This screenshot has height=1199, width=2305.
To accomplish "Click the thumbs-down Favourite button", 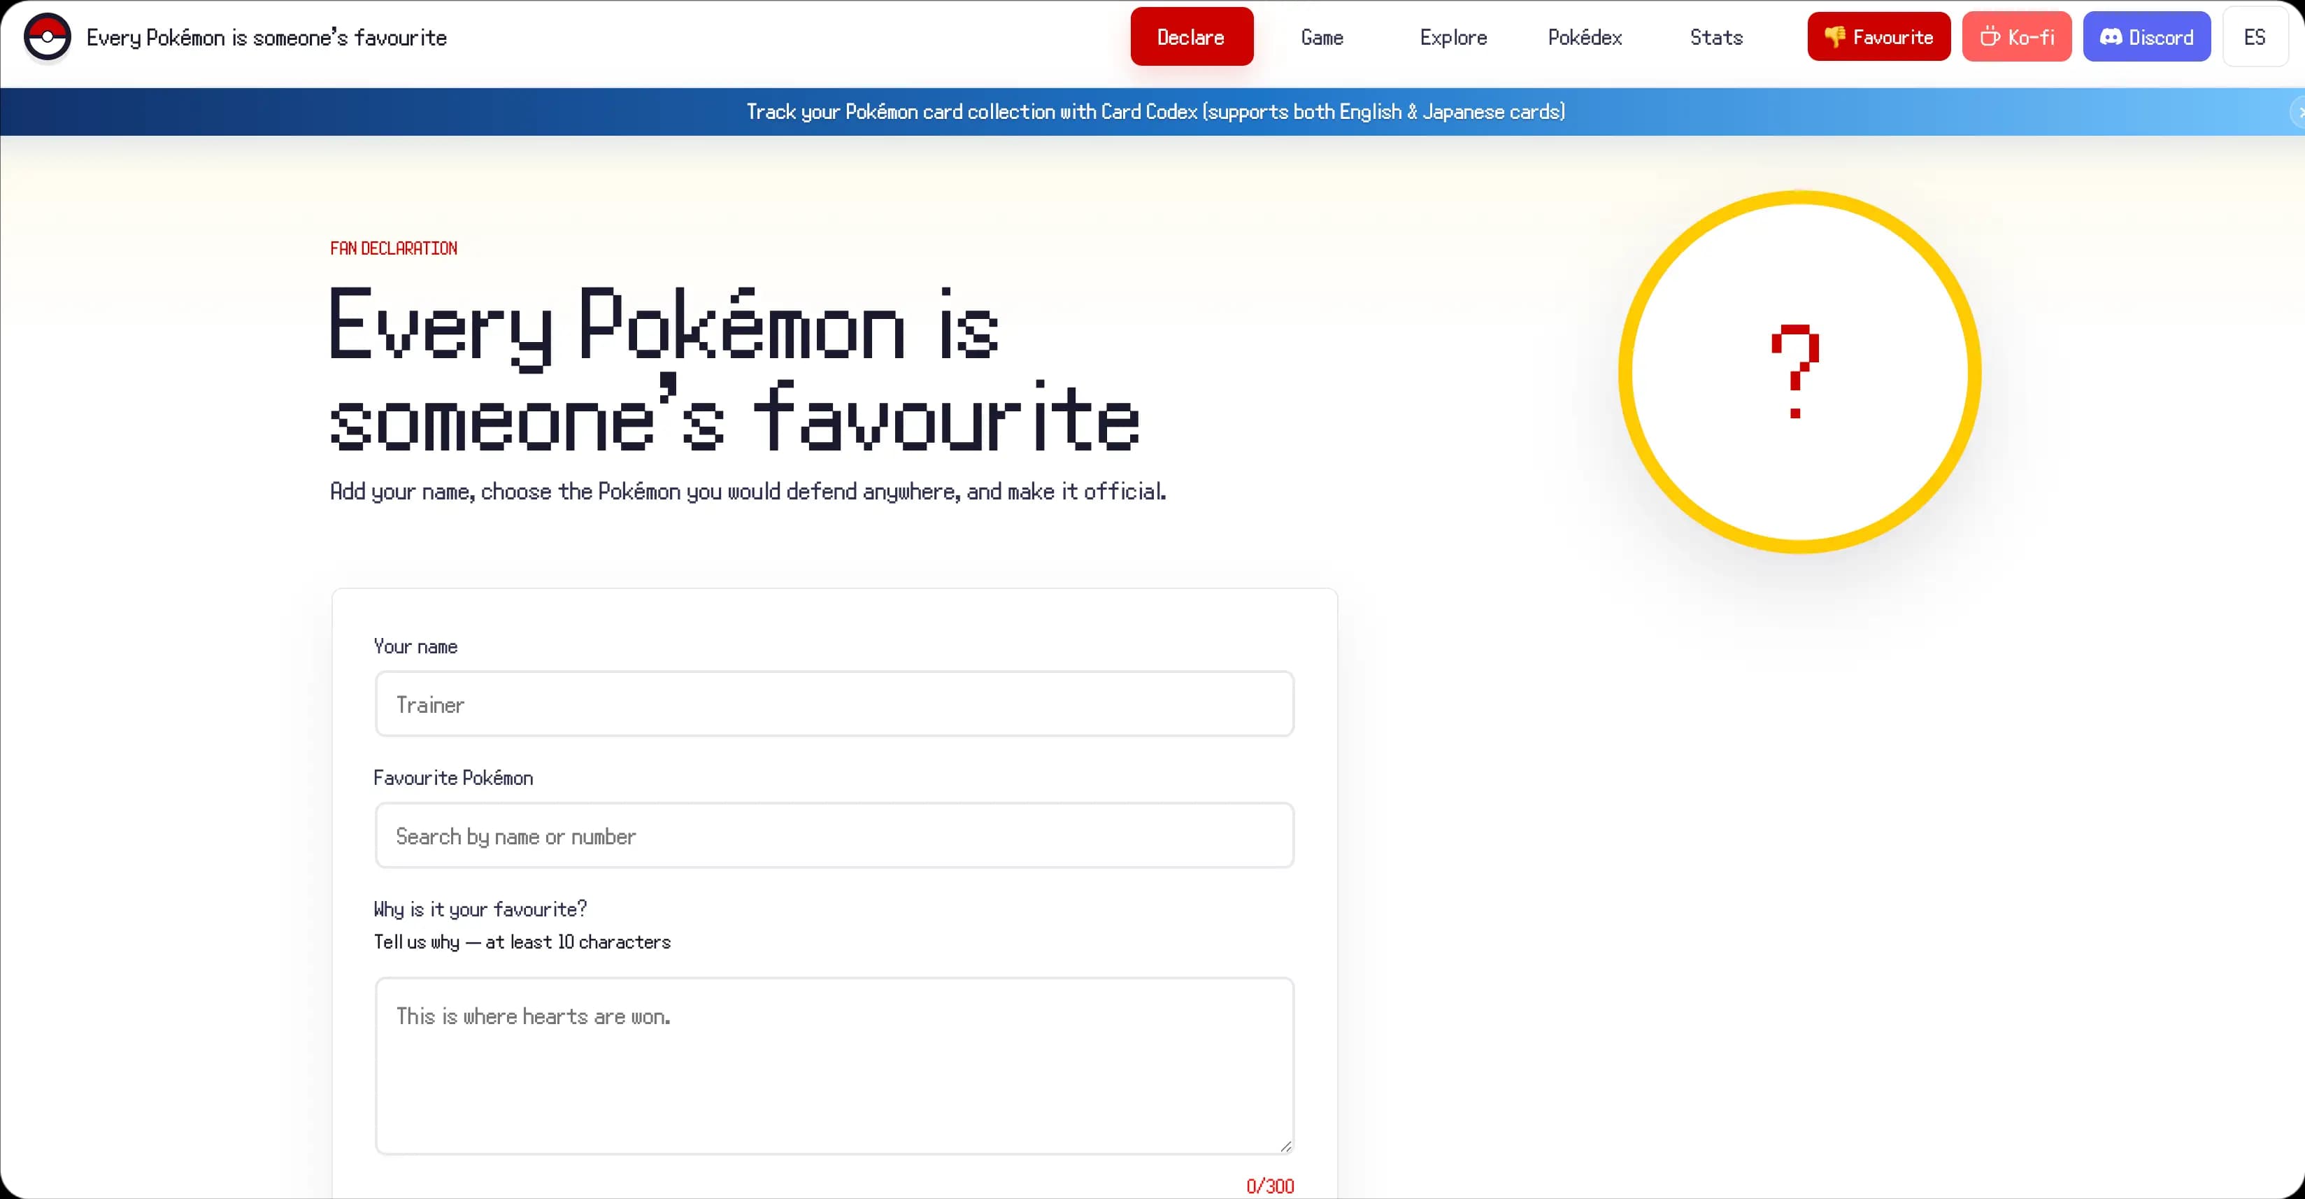I will pyautogui.click(x=1878, y=36).
